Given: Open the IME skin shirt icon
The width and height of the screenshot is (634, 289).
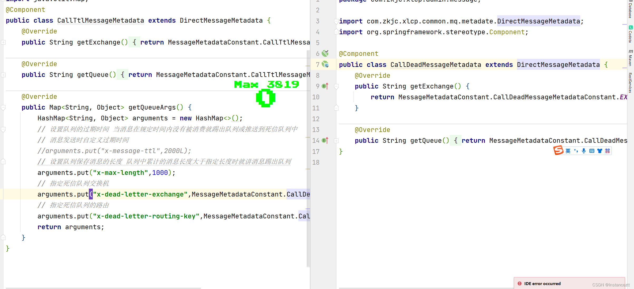Looking at the screenshot, I should [x=600, y=151].
